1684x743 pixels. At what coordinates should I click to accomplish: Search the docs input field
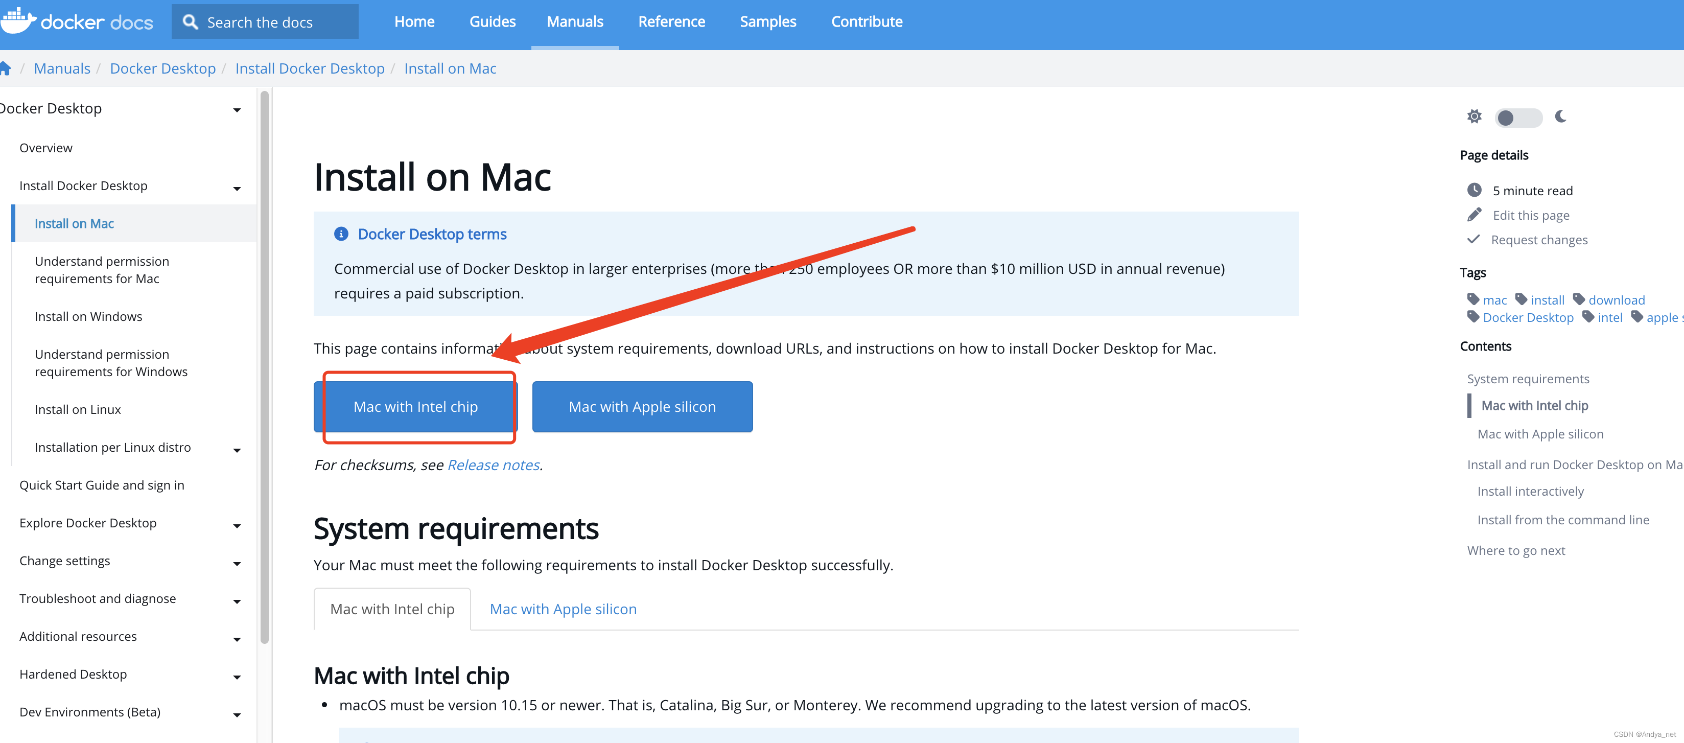[265, 20]
